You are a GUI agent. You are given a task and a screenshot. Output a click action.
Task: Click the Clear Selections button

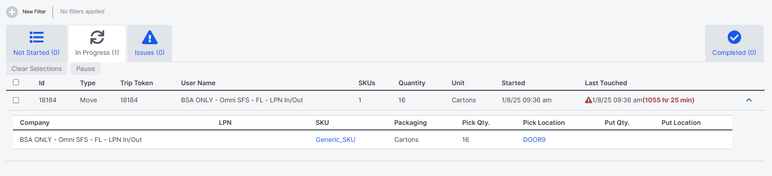click(36, 69)
